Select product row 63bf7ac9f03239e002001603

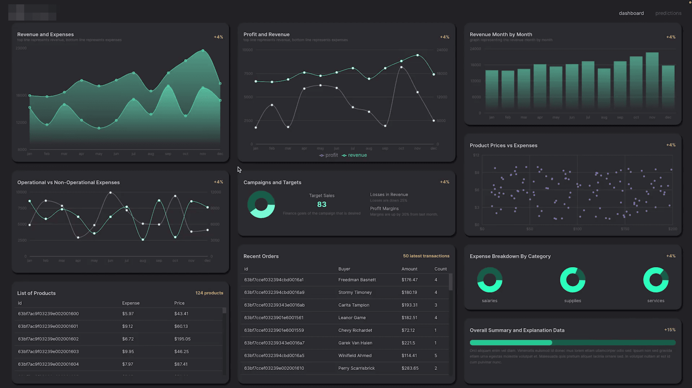point(118,352)
